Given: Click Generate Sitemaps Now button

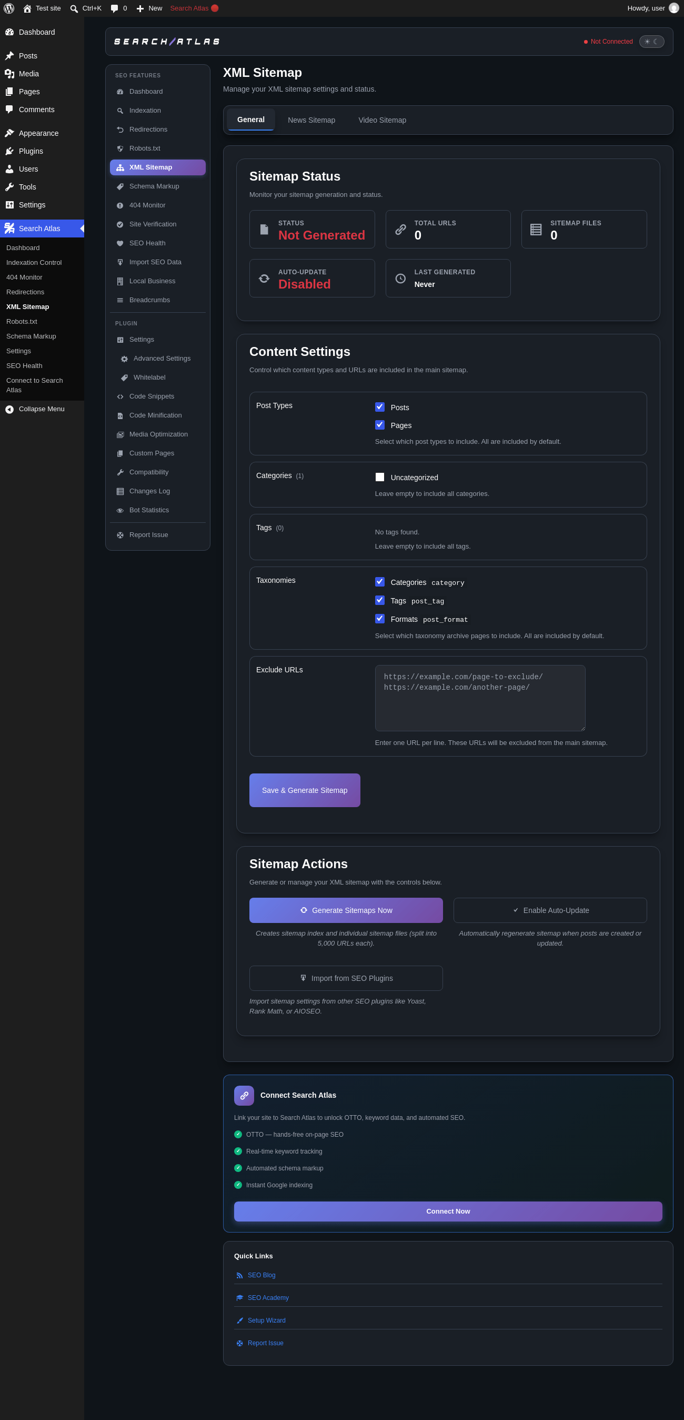Looking at the screenshot, I should click(x=346, y=910).
